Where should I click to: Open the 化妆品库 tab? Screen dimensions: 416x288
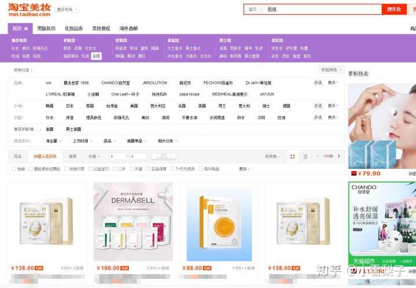point(74,28)
